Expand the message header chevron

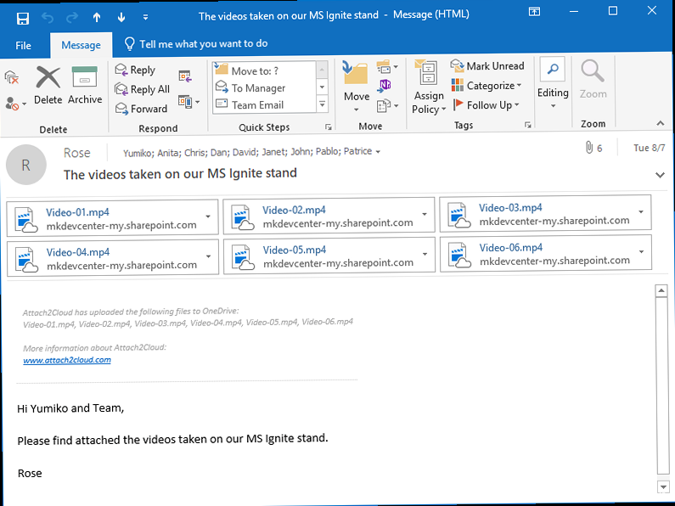click(661, 175)
